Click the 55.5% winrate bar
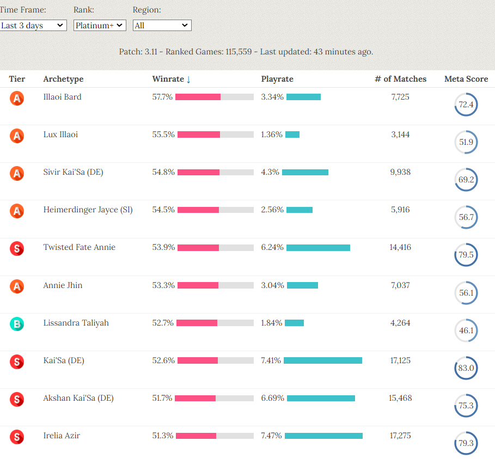Viewport: 495px width, 459px height. click(x=216, y=134)
